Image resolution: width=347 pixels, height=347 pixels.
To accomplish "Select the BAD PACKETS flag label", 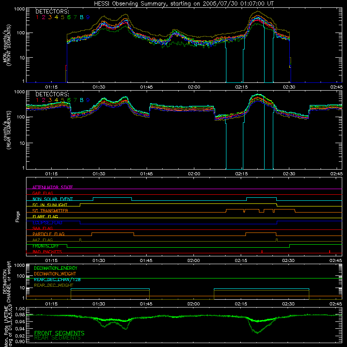I will (x=47, y=252).
